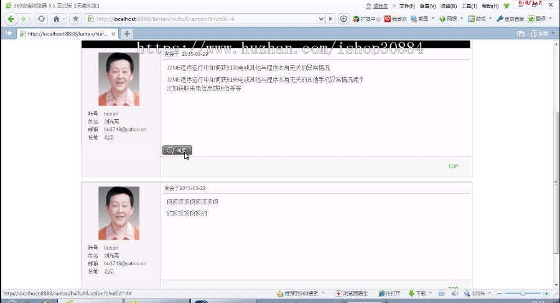Image resolution: width=560 pixels, height=303 pixels.
Task: Go to address with the arrow button
Action: pos(331,19)
